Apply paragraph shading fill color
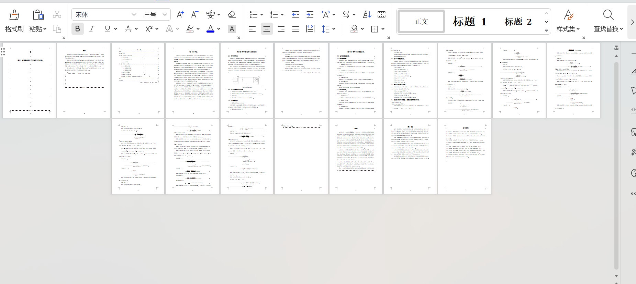636x284 pixels. click(x=354, y=29)
